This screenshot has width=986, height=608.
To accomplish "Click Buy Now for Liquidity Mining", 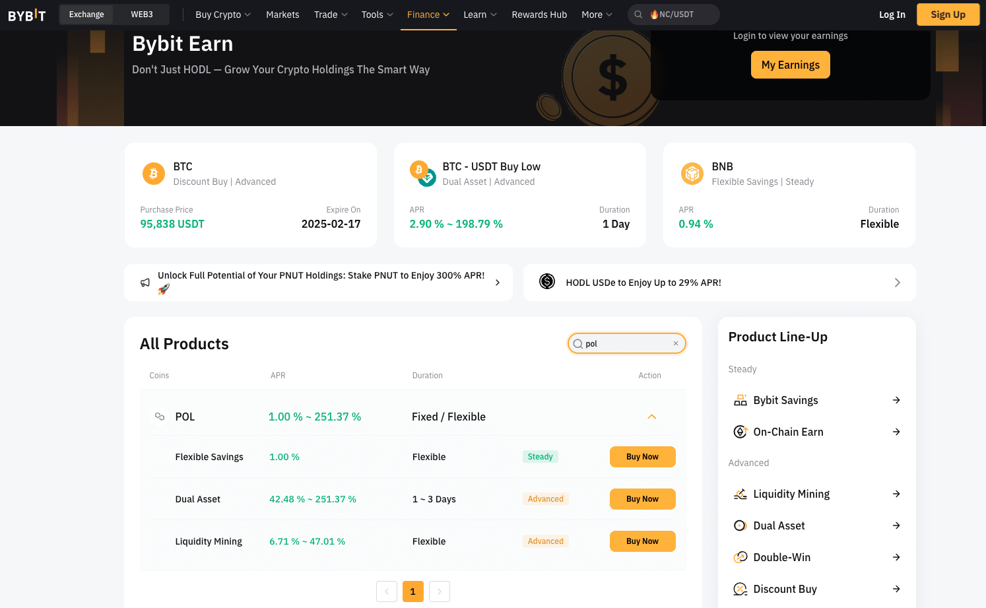I will (643, 541).
